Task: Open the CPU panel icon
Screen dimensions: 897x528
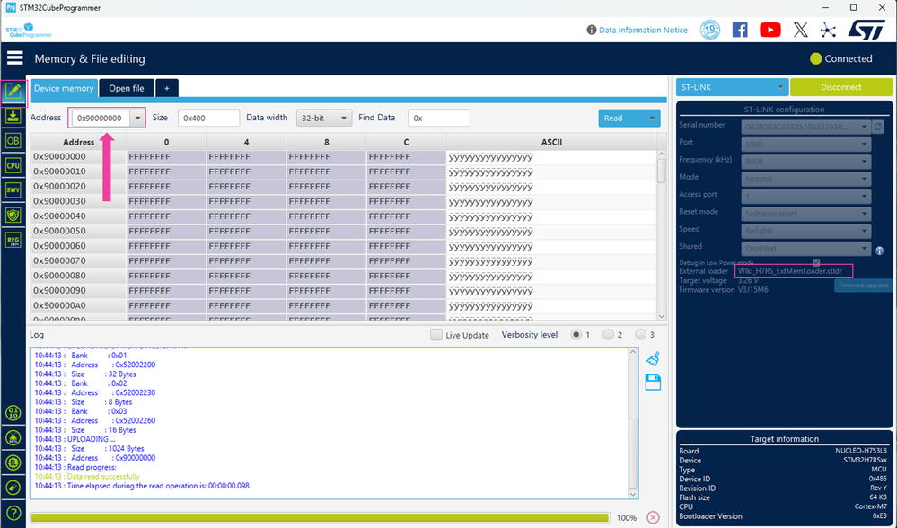Action: (x=13, y=165)
